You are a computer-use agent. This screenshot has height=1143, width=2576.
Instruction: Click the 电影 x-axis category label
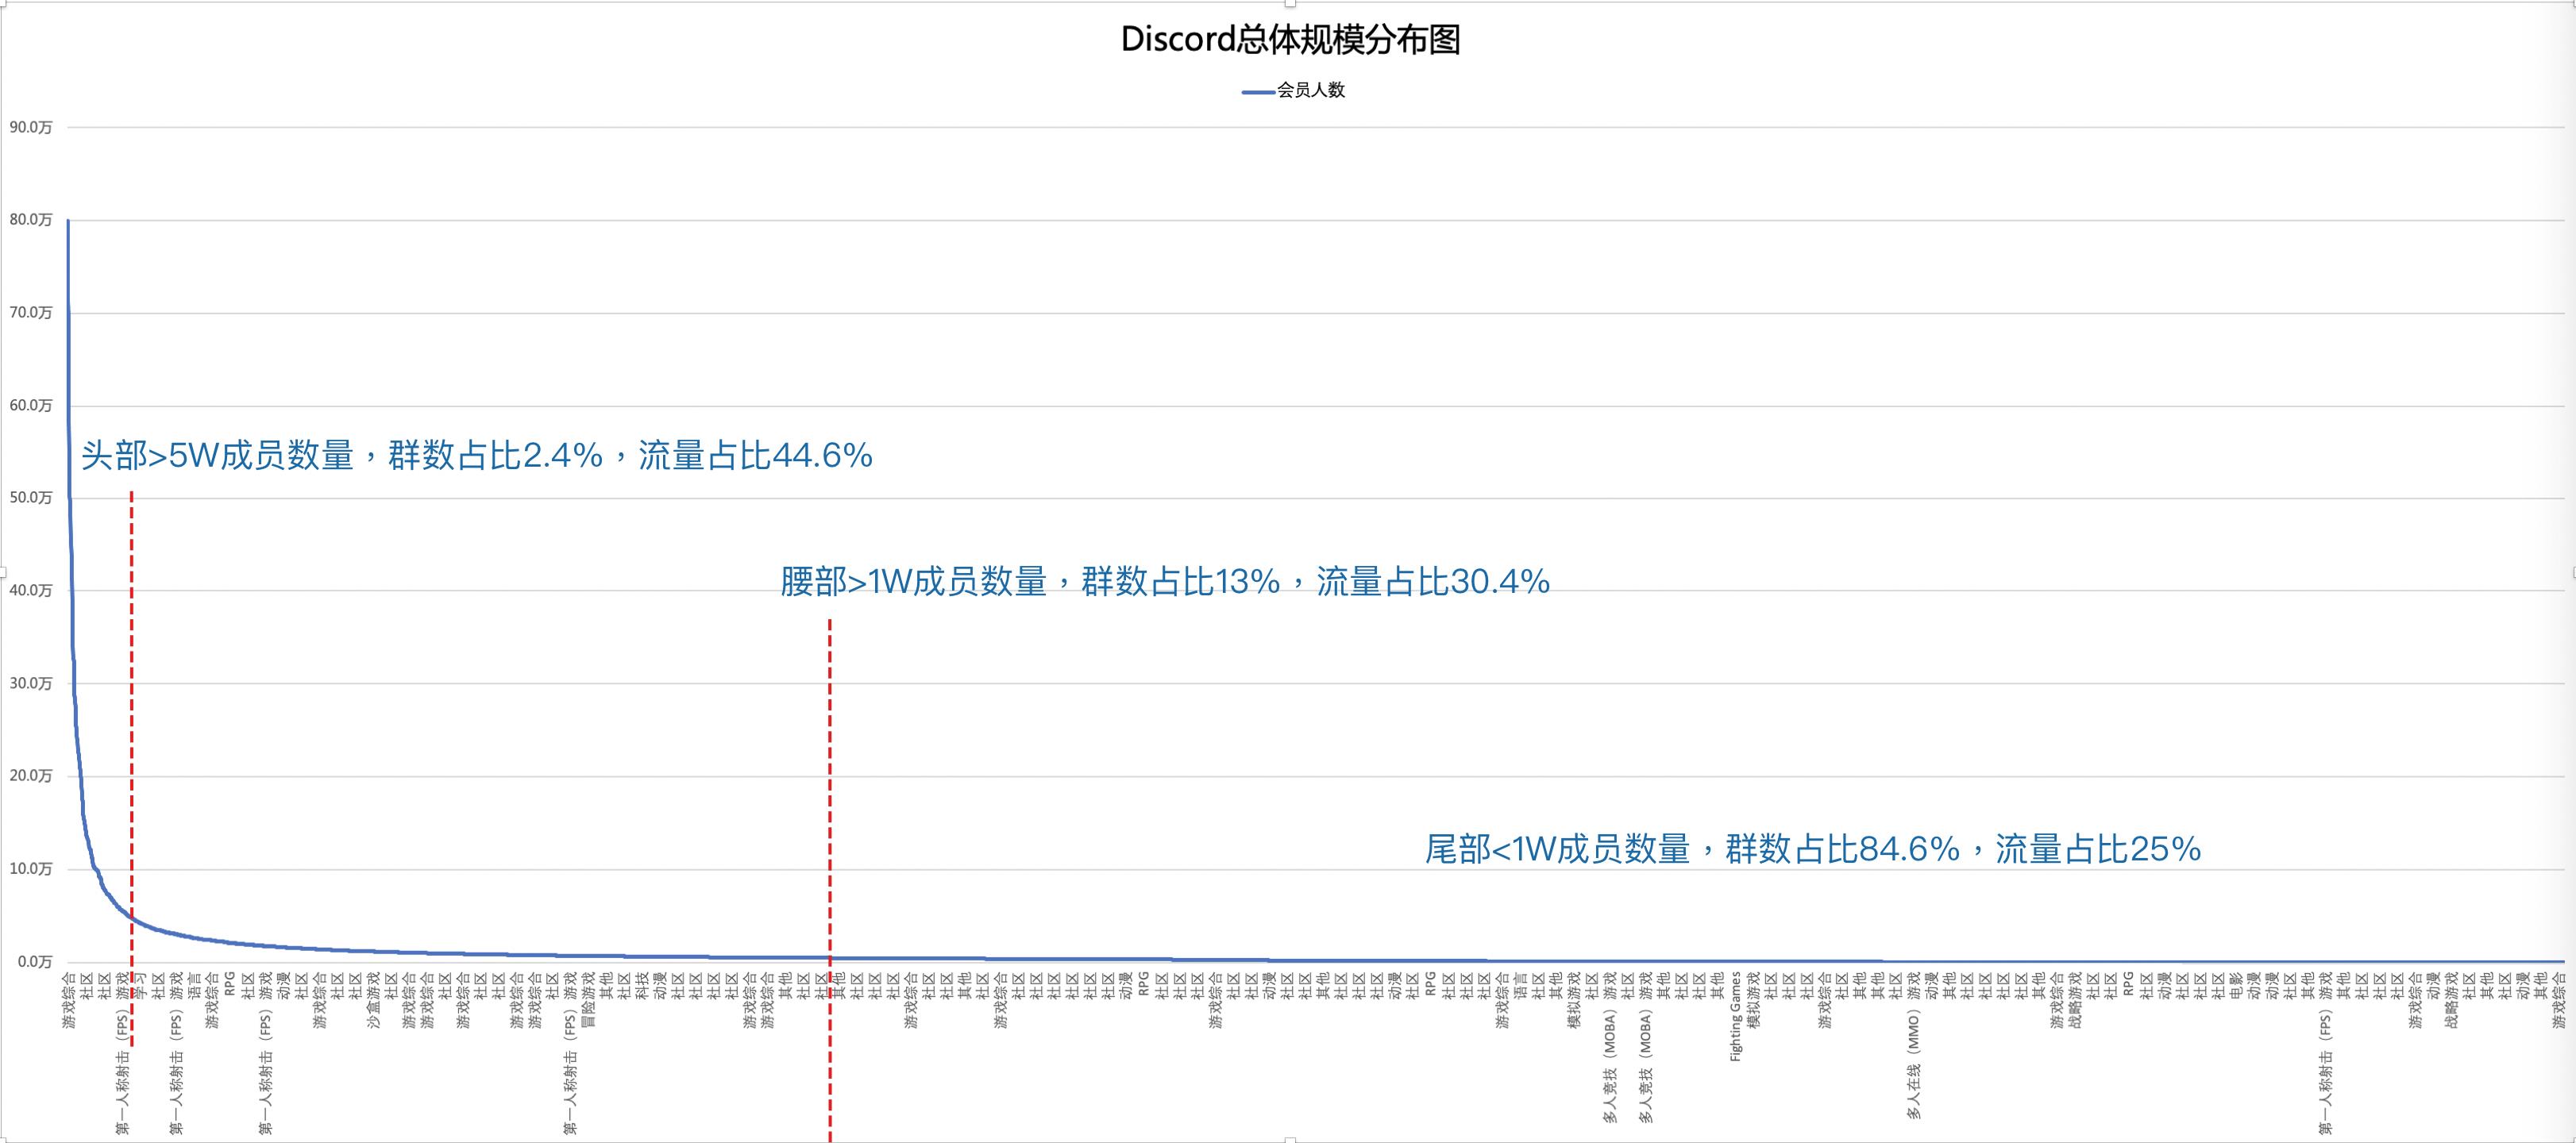tap(2236, 985)
